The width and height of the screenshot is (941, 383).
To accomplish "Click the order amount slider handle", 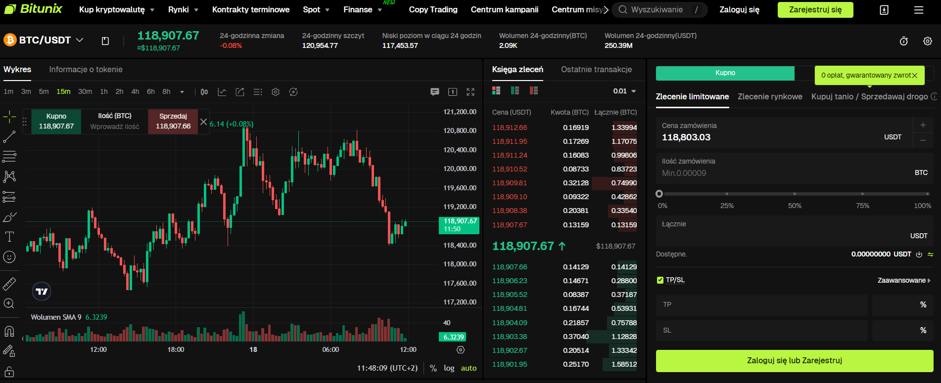I will pos(659,194).
